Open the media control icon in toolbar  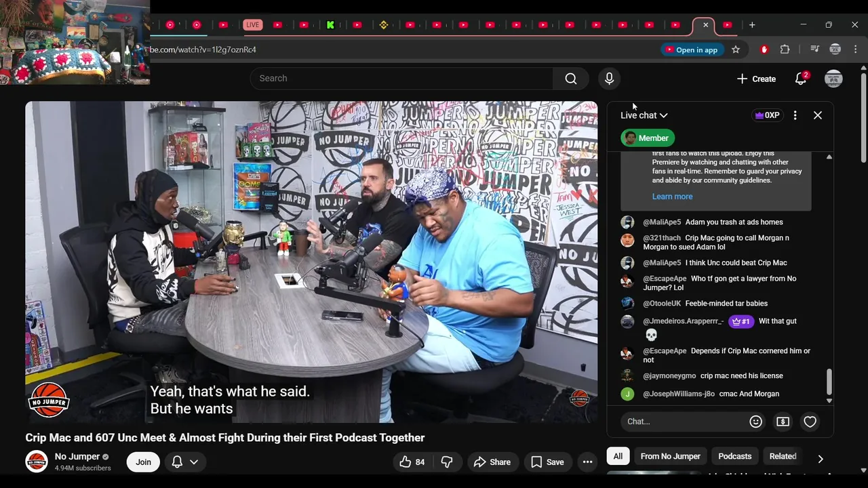tap(815, 49)
